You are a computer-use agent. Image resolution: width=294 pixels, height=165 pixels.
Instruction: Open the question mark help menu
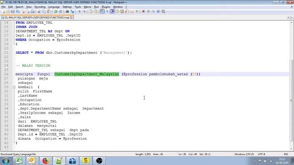[126, 7]
